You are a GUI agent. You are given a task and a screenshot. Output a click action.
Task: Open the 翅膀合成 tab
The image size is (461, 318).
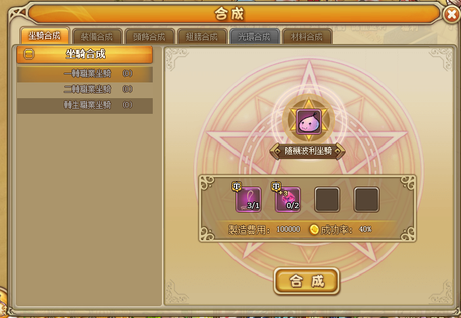(x=202, y=37)
